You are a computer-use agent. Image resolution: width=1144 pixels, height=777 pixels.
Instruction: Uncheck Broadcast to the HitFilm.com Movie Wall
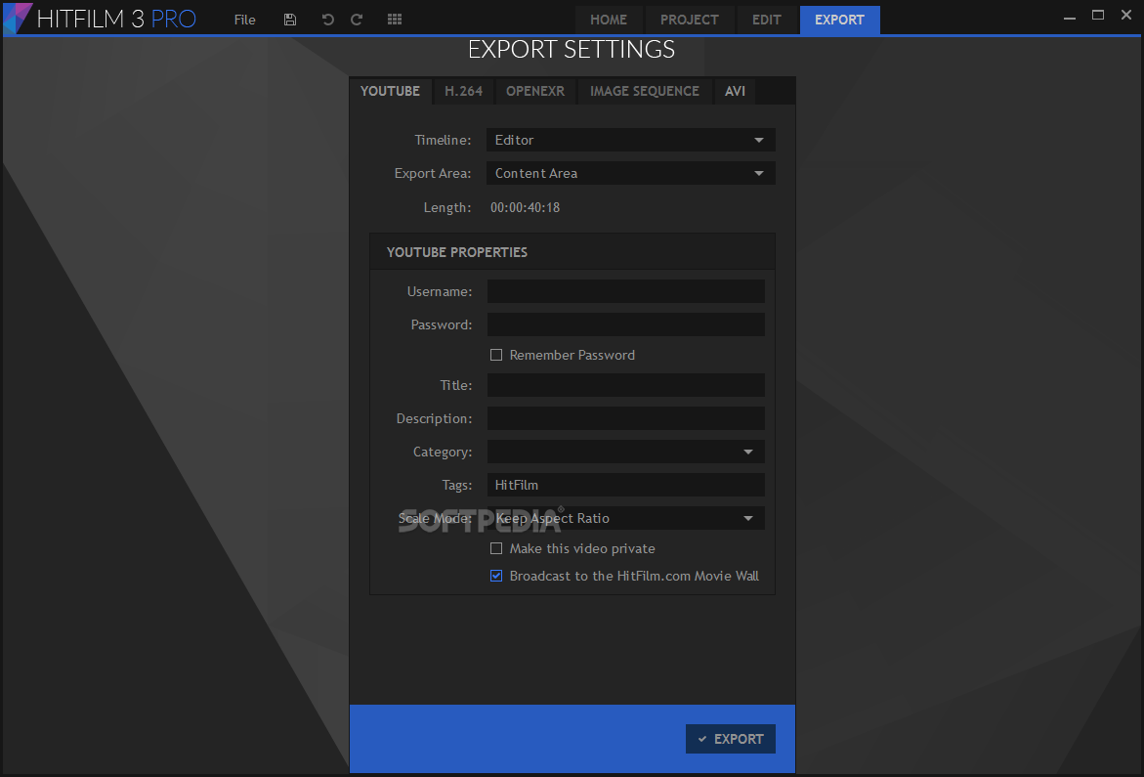(x=496, y=576)
